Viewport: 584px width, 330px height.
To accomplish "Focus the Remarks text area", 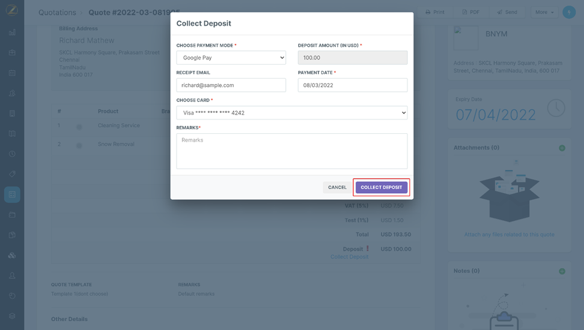I will [291, 151].
